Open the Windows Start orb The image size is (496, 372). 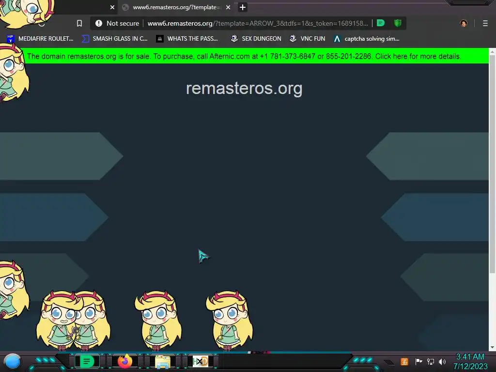pos(13,361)
